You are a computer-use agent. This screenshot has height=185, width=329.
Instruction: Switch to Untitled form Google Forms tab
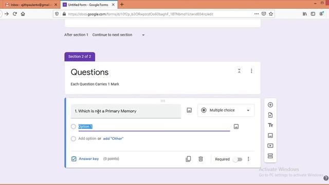point(88,5)
